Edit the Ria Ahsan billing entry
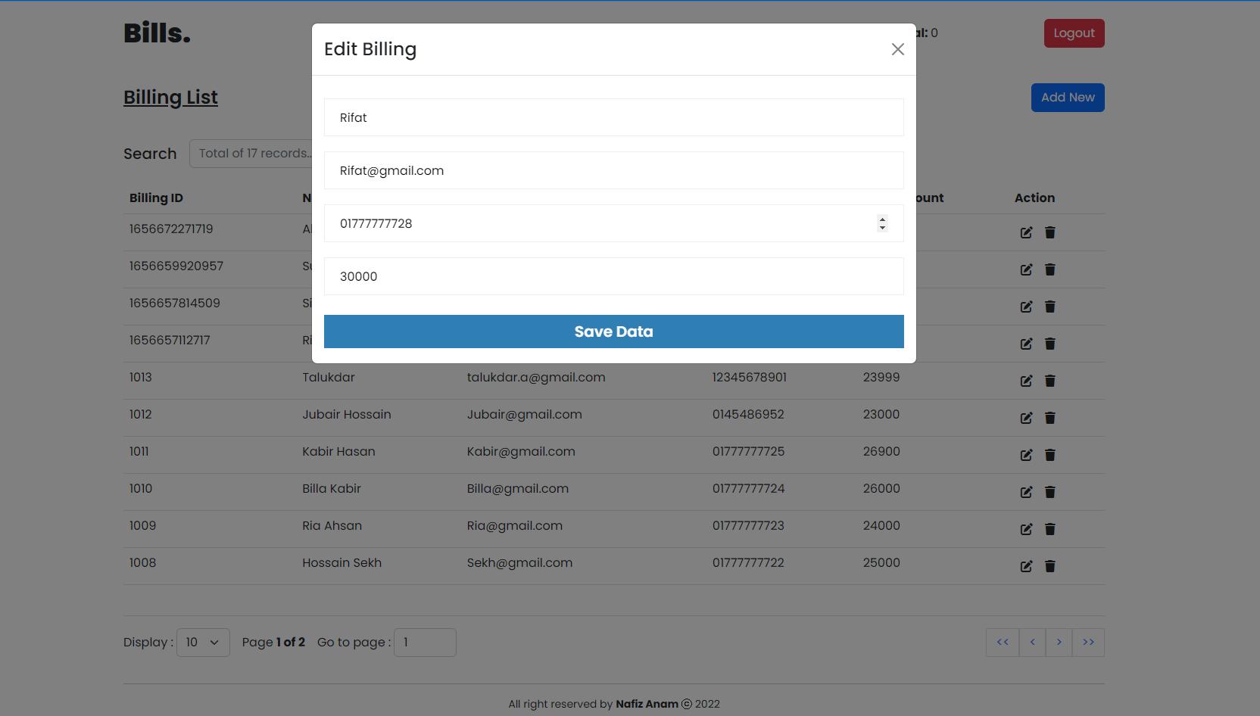The width and height of the screenshot is (1260, 716). click(x=1026, y=529)
